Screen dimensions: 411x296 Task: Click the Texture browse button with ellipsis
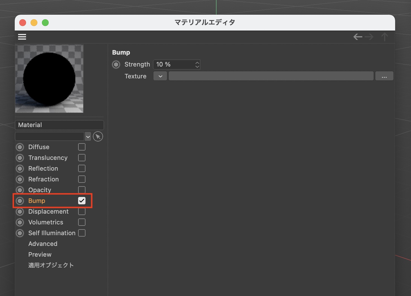pyautogui.click(x=384, y=76)
